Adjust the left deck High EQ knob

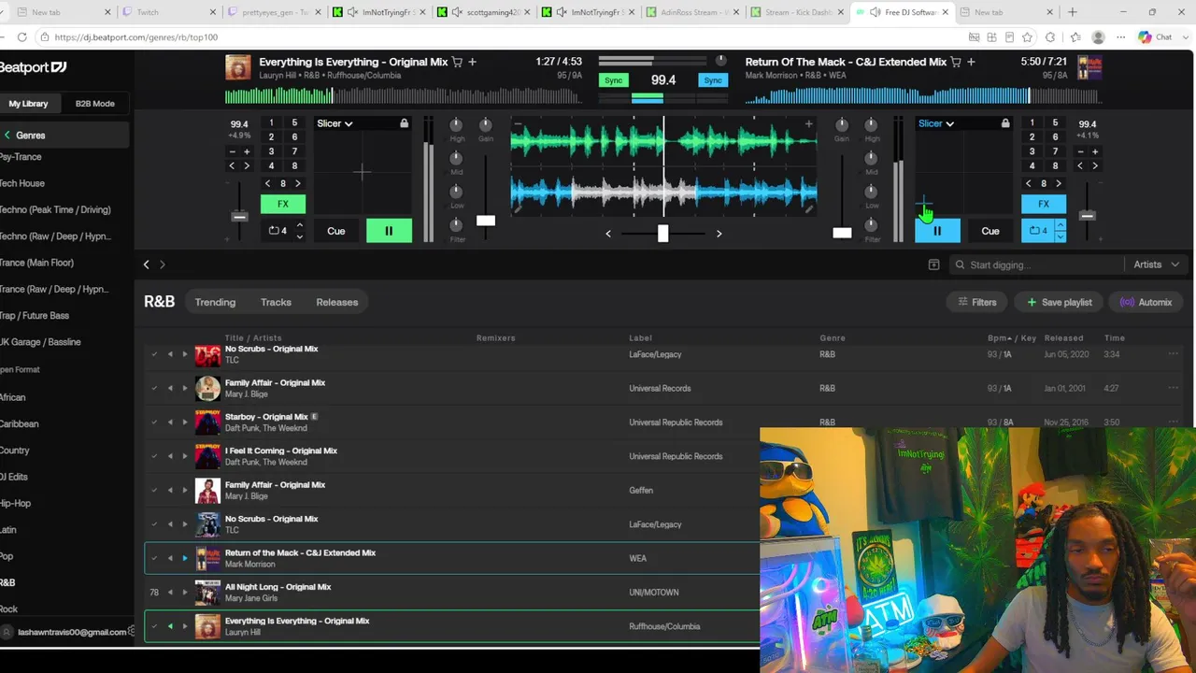457,124
